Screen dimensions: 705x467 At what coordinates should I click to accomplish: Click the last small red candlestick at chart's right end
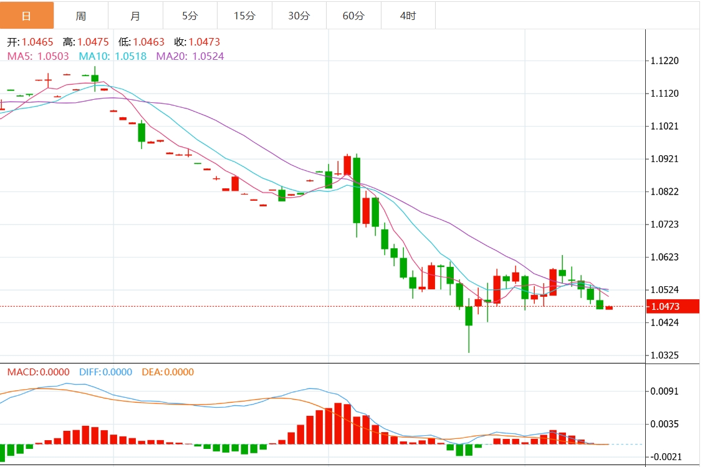tap(609, 308)
